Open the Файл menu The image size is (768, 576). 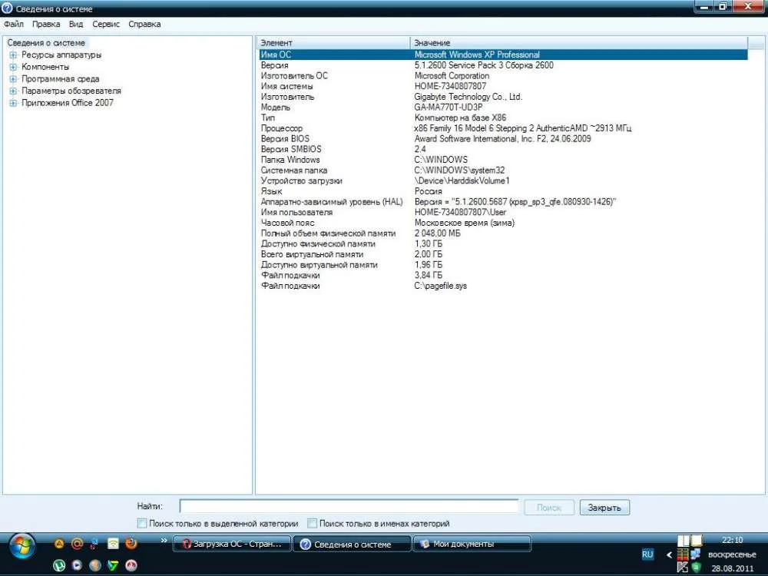tap(13, 24)
